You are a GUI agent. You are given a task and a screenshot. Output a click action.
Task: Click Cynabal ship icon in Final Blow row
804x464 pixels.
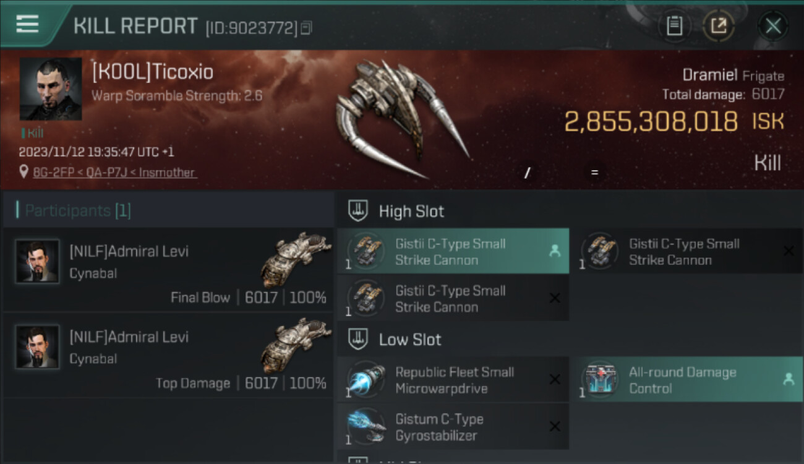point(296,260)
